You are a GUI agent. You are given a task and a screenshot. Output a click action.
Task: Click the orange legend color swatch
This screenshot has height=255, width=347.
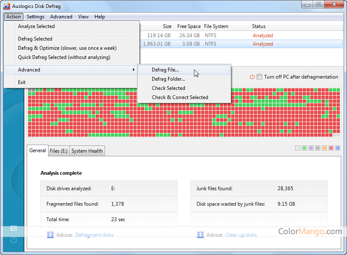pyautogui.click(x=324, y=148)
